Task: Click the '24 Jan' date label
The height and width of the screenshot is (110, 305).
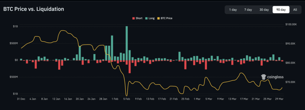Action: click(91, 99)
